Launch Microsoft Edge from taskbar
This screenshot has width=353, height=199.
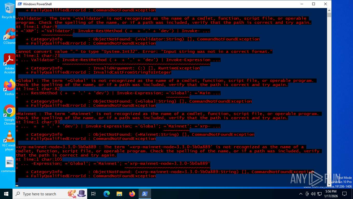tap(106, 194)
